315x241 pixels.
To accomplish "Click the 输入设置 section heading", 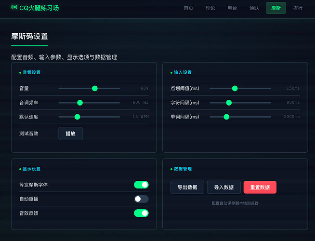I will pyautogui.click(x=183, y=72).
